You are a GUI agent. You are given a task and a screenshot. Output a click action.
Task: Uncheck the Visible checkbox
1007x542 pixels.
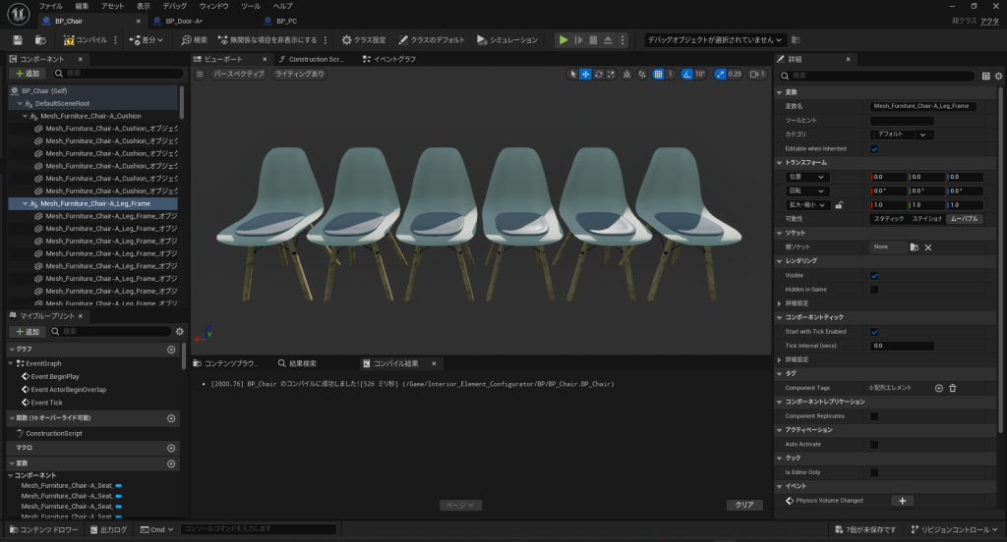click(874, 276)
